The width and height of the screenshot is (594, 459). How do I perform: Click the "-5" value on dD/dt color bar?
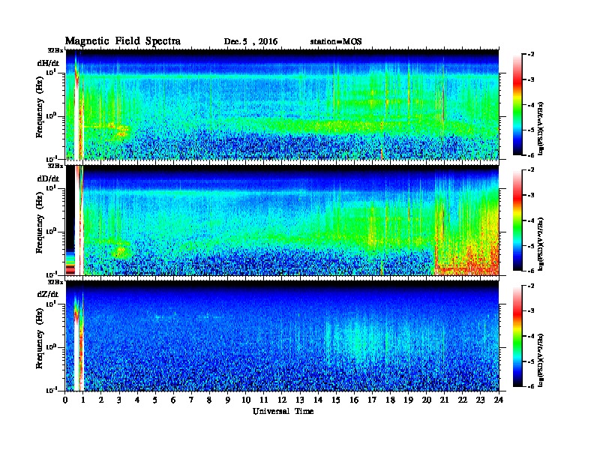531,246
